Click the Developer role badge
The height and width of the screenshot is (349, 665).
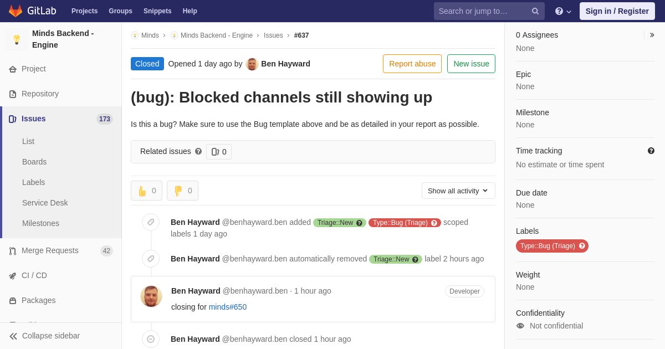(x=464, y=291)
